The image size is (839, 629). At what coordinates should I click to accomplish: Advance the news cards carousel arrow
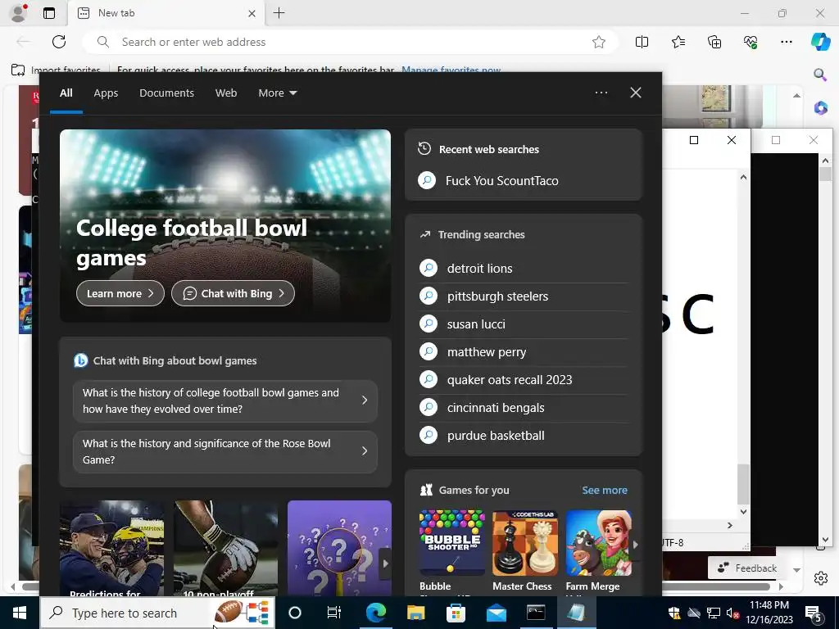pos(385,563)
